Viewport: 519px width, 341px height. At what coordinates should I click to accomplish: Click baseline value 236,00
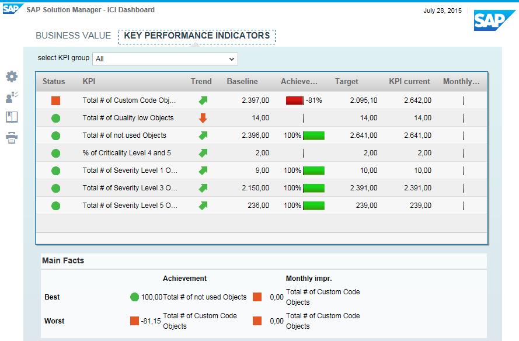coord(258,206)
